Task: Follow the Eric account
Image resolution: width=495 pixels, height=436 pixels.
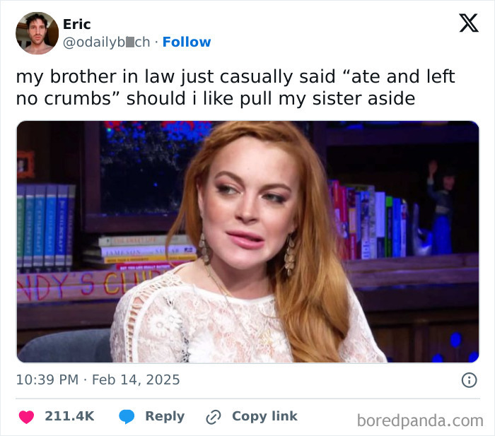Action: [187, 42]
